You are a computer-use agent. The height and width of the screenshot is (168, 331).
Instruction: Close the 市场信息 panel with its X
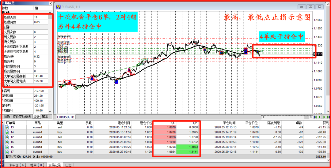coord(51,3)
